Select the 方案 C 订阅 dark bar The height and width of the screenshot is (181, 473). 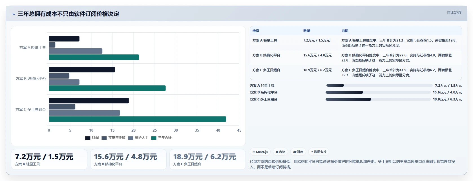click(89, 100)
